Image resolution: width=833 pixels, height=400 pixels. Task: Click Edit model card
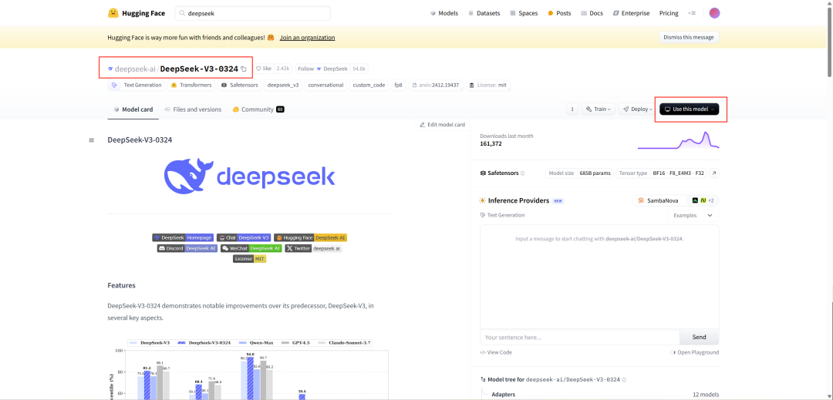(442, 125)
